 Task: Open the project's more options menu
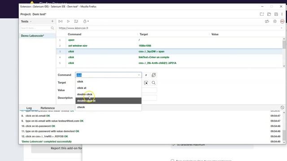click(282, 14)
